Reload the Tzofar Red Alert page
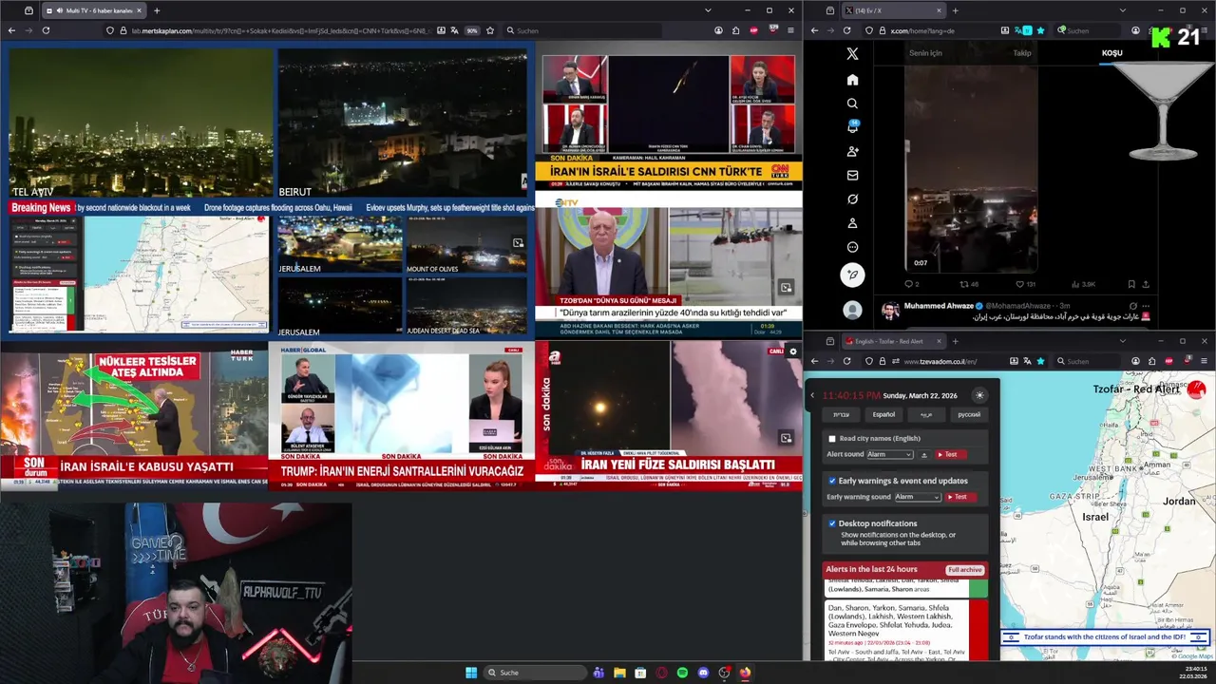Viewport: 1216px width, 684px height. (846, 361)
